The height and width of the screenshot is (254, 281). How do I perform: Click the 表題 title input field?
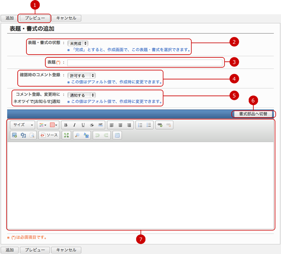(145, 63)
